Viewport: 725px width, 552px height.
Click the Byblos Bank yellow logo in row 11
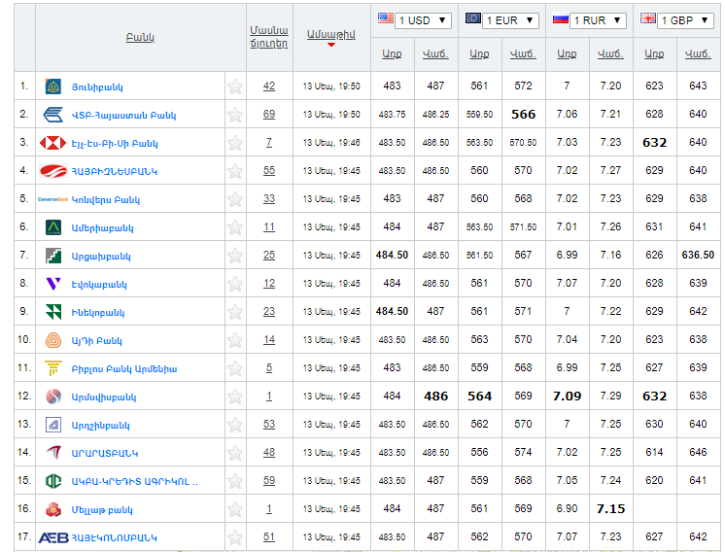tap(53, 368)
